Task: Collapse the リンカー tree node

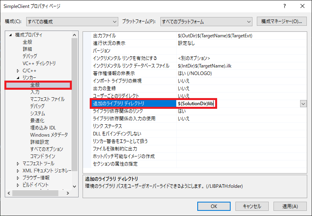Action: (18, 78)
